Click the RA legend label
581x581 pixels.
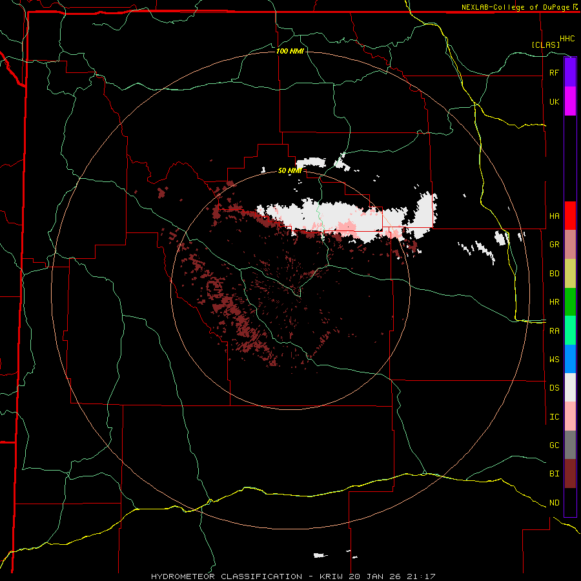point(554,331)
